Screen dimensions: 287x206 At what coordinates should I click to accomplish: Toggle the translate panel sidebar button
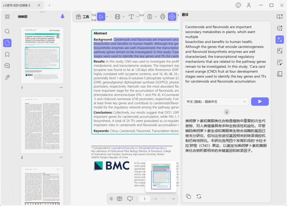[279, 40]
